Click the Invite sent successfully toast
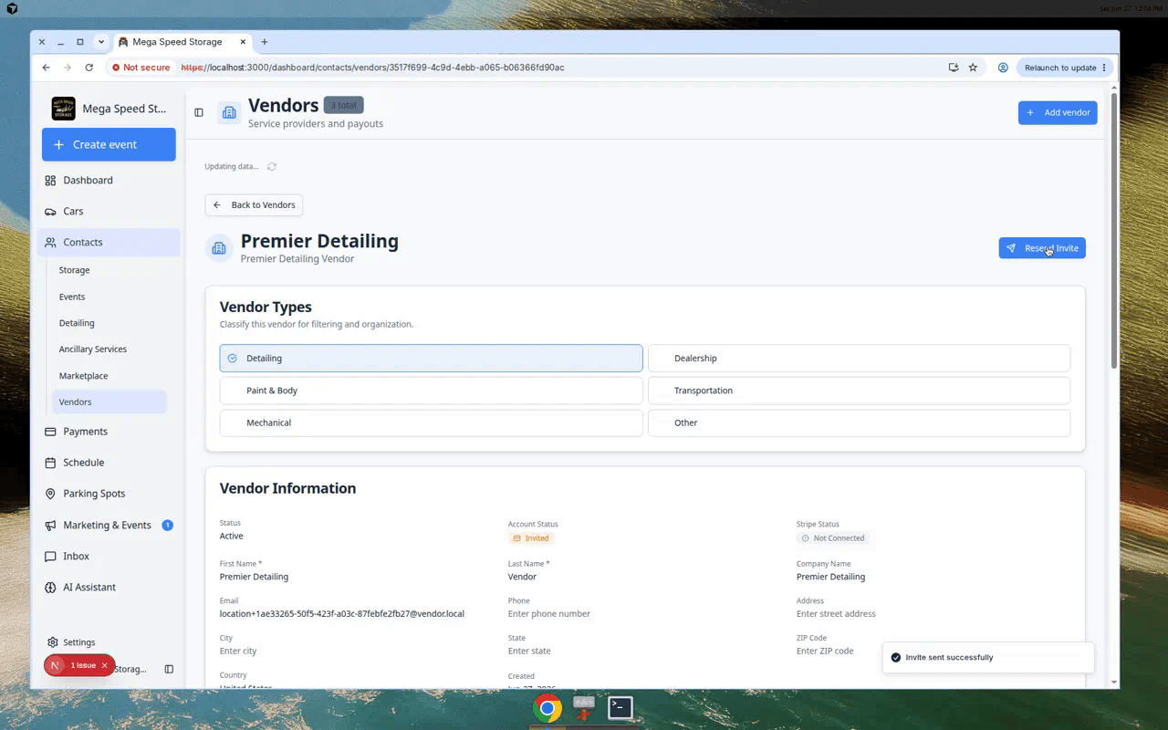This screenshot has width=1168, height=730. [x=988, y=658]
